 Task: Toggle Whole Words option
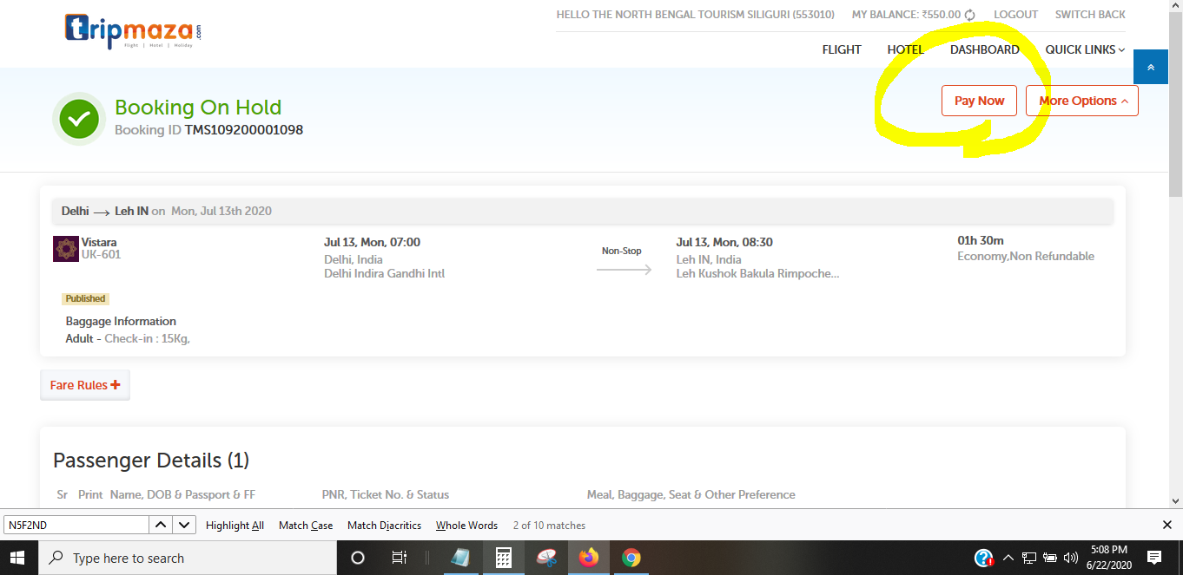[466, 525]
